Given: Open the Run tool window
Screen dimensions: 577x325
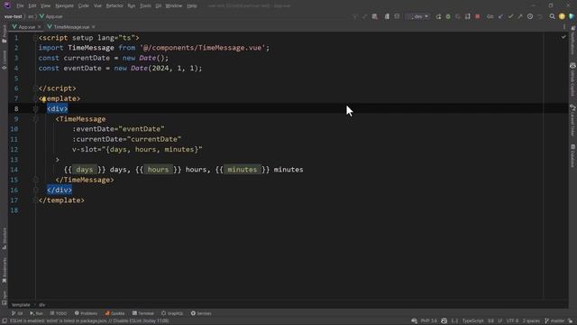Looking at the screenshot, I should point(36,313).
